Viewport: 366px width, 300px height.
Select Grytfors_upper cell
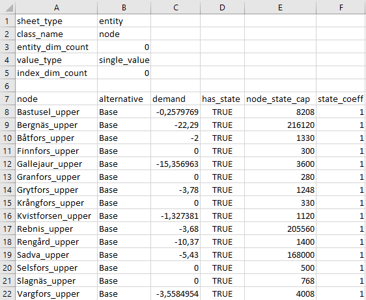coord(57,190)
